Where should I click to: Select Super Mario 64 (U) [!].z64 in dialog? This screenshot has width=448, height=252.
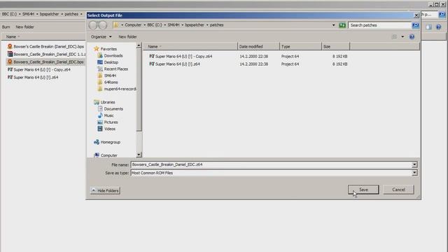(x=174, y=64)
